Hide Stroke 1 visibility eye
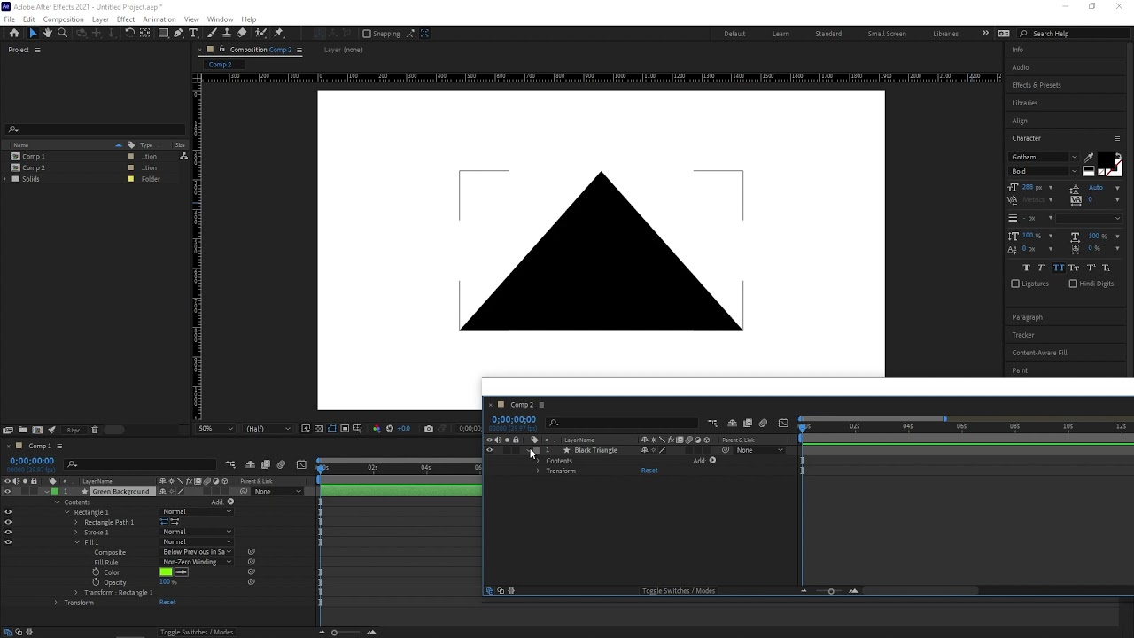1134x638 pixels. click(x=8, y=532)
